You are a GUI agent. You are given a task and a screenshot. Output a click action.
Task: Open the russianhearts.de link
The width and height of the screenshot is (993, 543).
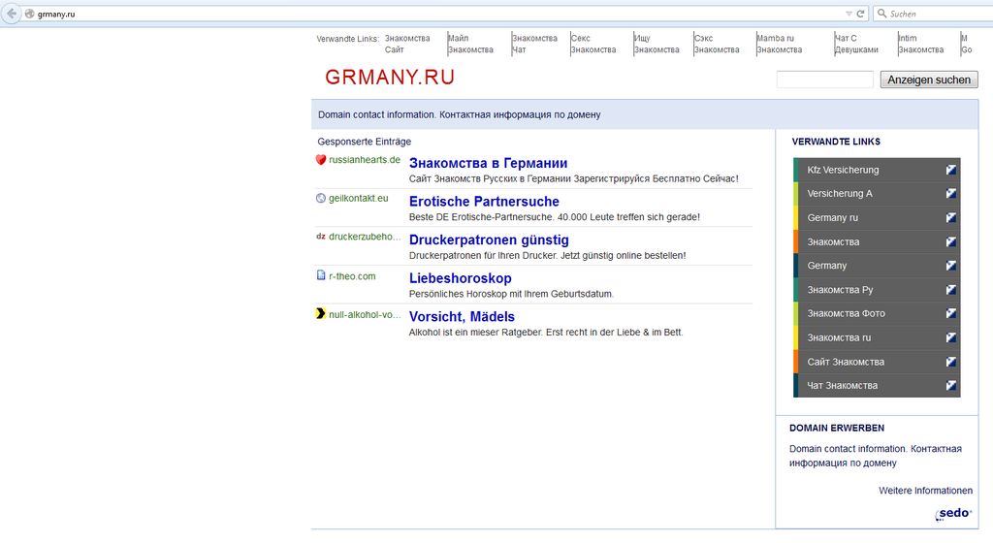[x=365, y=160]
